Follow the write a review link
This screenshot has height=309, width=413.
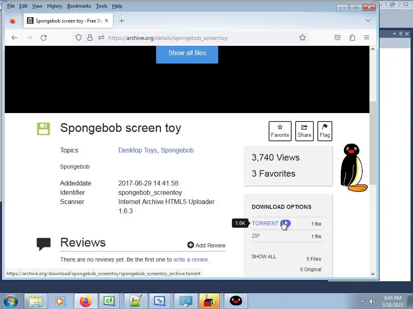click(191, 260)
